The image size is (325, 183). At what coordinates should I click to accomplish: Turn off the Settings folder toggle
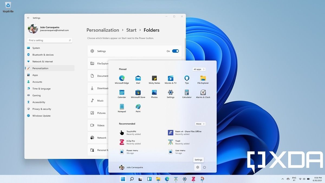[x=175, y=51]
